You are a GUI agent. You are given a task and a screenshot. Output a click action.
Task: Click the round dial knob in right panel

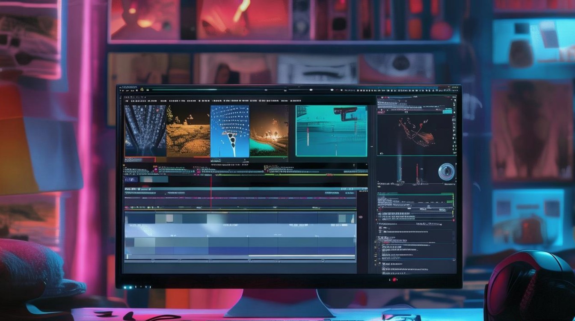pyautogui.click(x=446, y=172)
